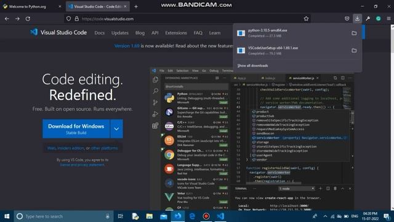Open the python-3.10.5-amd64.exe download
Viewport: 394px width, 222px height.
291,33
